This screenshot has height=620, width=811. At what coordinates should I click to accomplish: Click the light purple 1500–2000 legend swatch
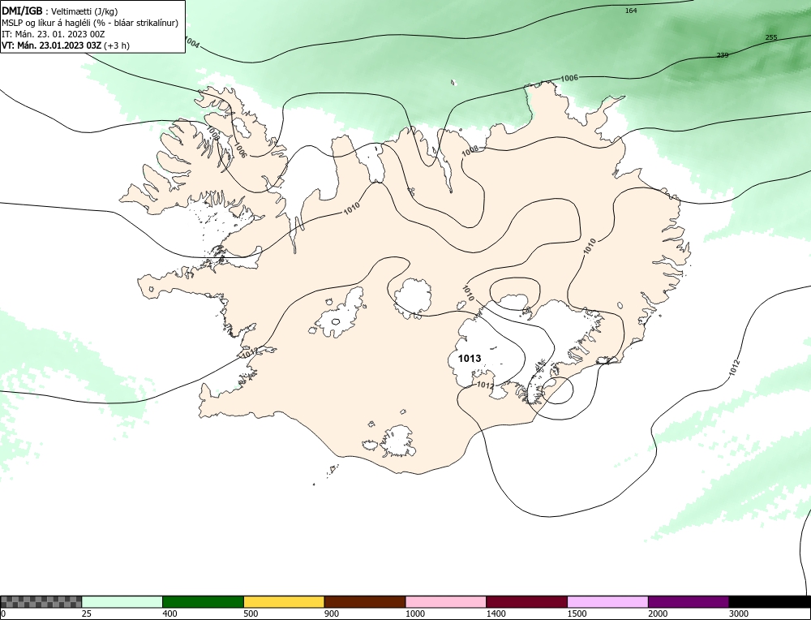pyautogui.click(x=607, y=602)
